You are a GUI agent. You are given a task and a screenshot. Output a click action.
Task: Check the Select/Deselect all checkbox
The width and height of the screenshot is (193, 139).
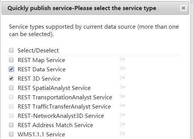pos(11,50)
